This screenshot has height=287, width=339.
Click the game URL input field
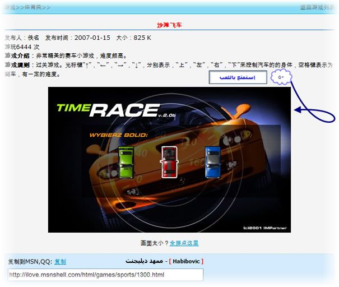(x=105, y=275)
